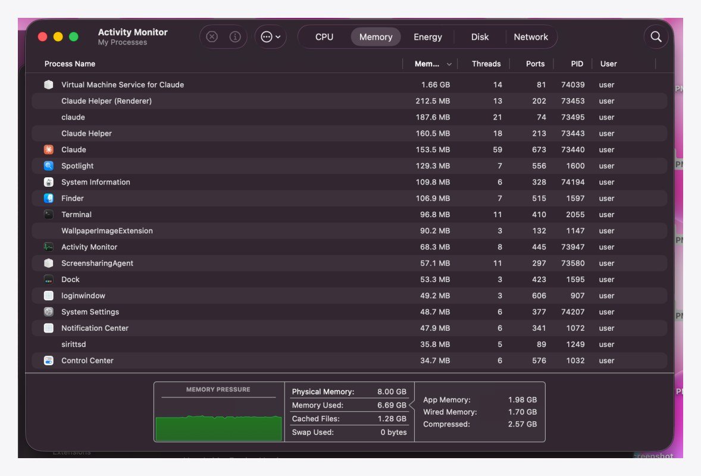
Task: Click the Finder process icon
Action: pos(49,198)
